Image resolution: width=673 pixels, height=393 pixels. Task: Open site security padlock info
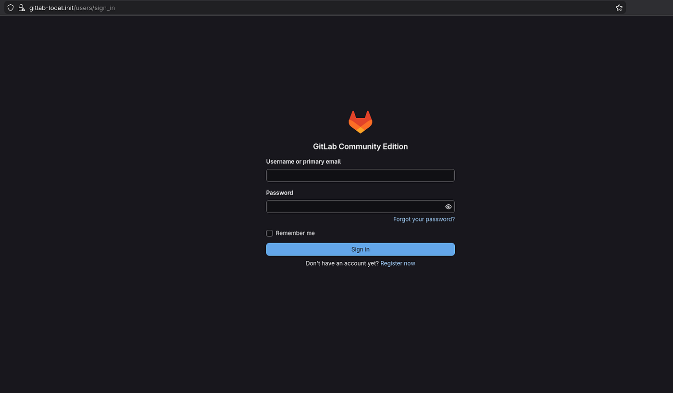[21, 8]
